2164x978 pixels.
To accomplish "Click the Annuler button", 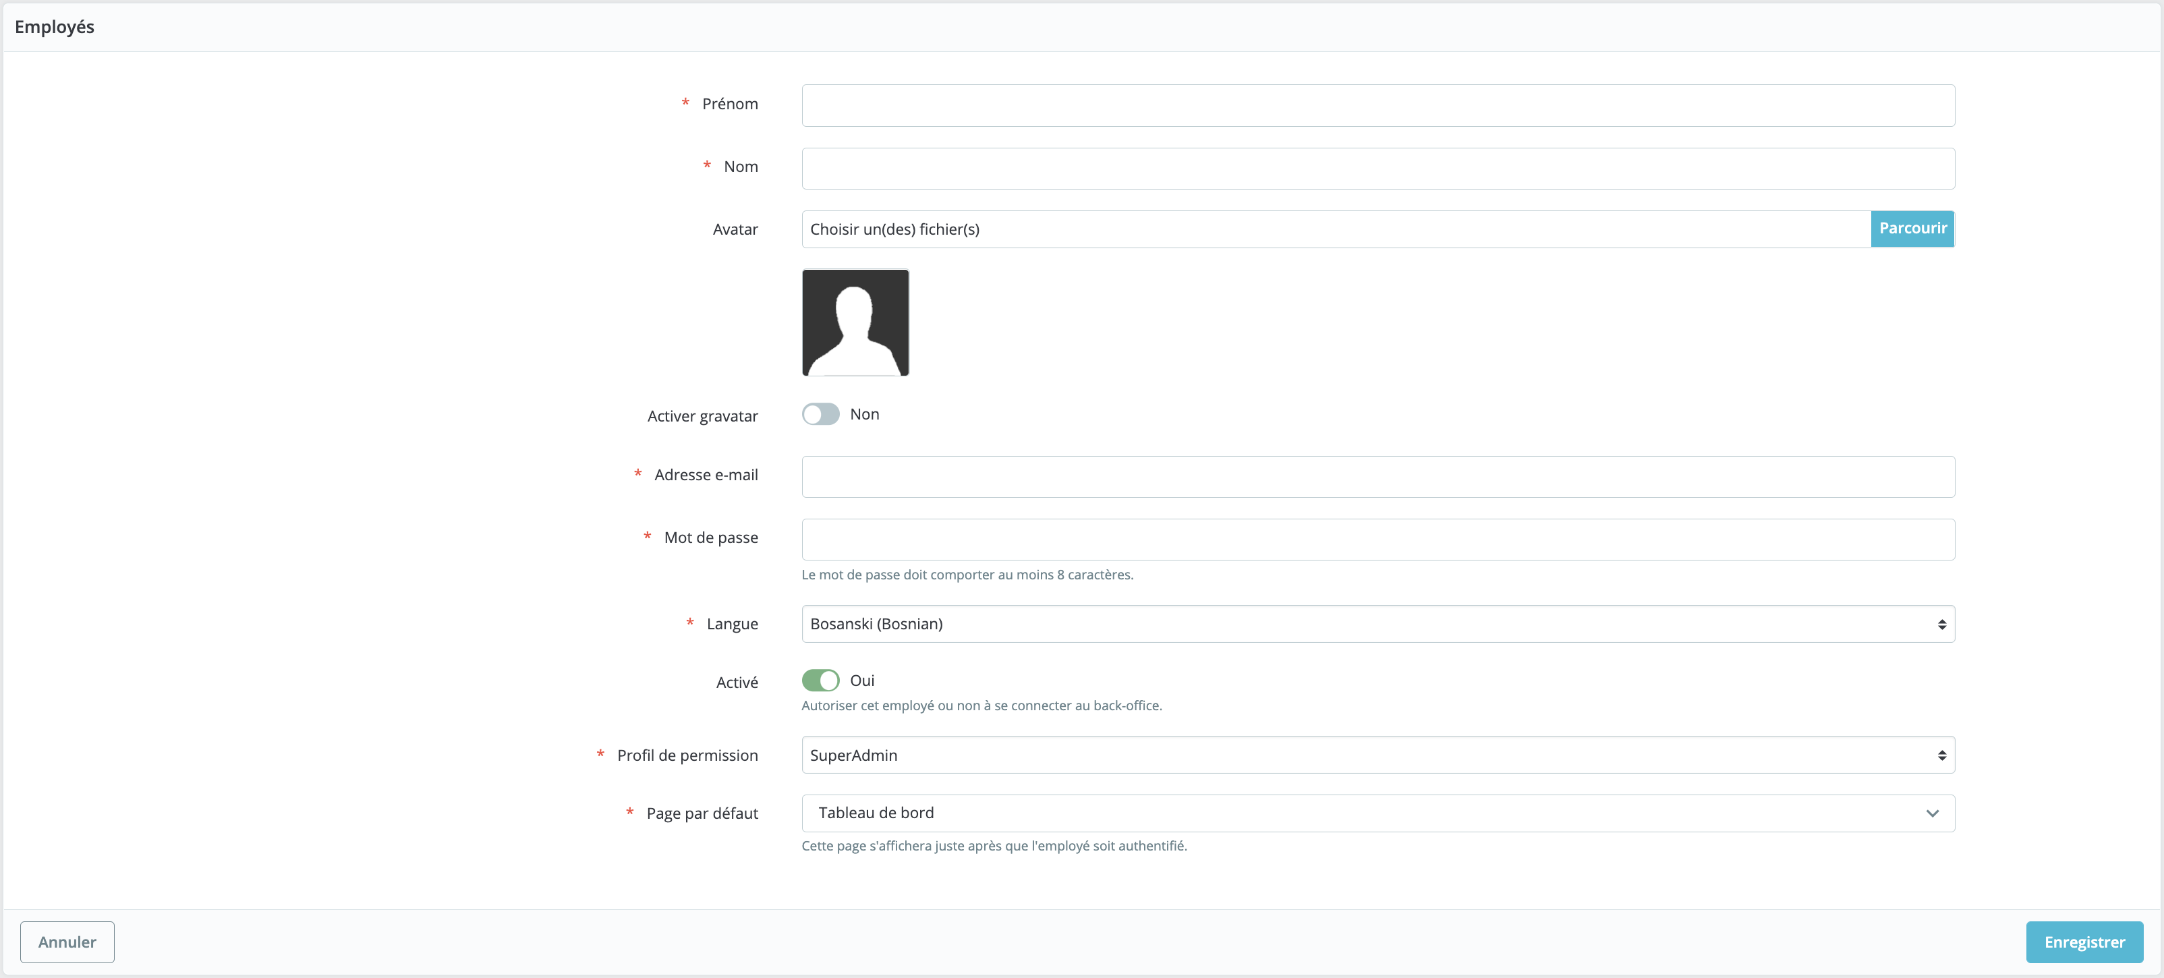I will tap(67, 942).
